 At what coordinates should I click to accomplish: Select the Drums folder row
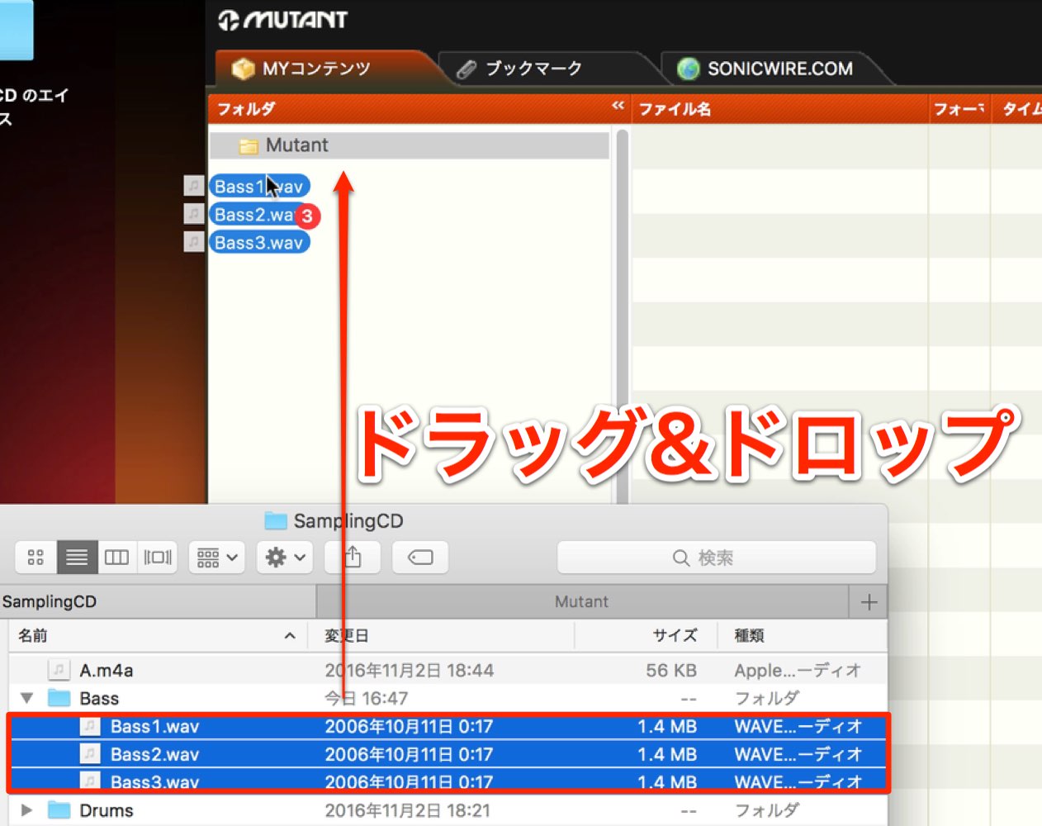[448, 810]
